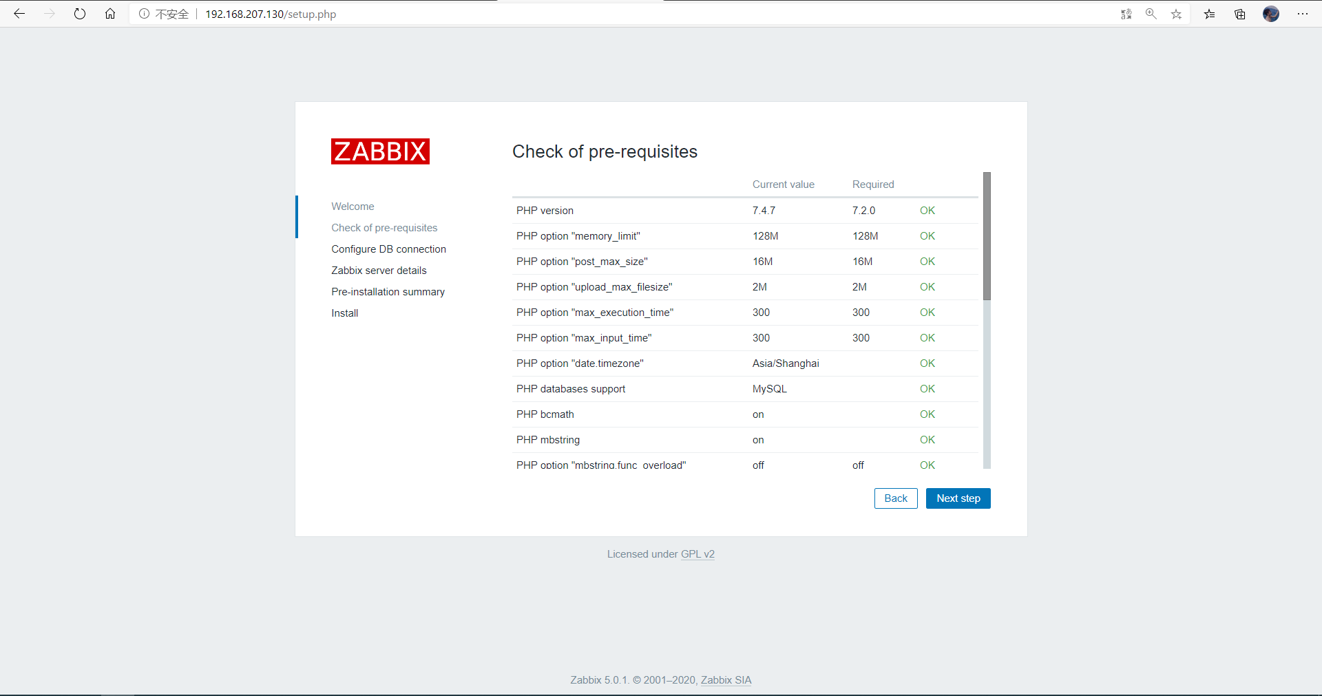Click PHP databases support label
Image resolution: width=1322 pixels, height=696 pixels.
coord(571,389)
